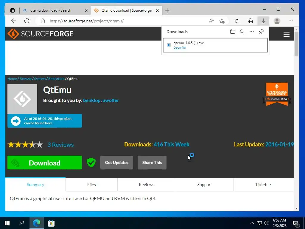Click scrollbar down arrow
Image resolution: width=305 pixels, height=229 pixels.
point(296,208)
